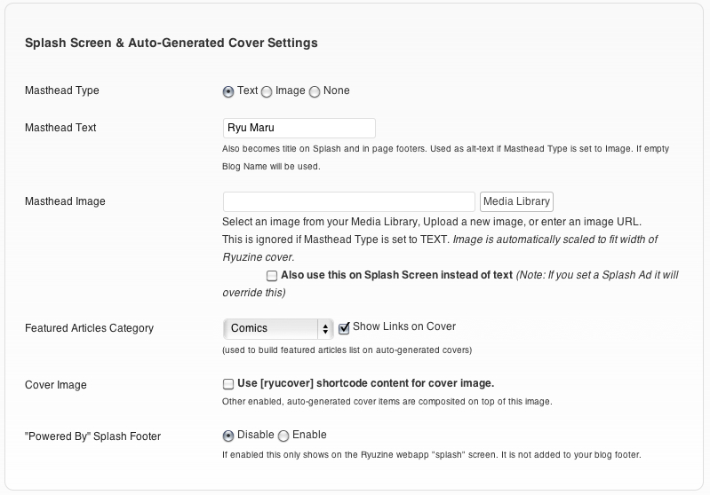This screenshot has height=495, width=710.
Task: Select the Image masthead type radio
Action: point(267,91)
